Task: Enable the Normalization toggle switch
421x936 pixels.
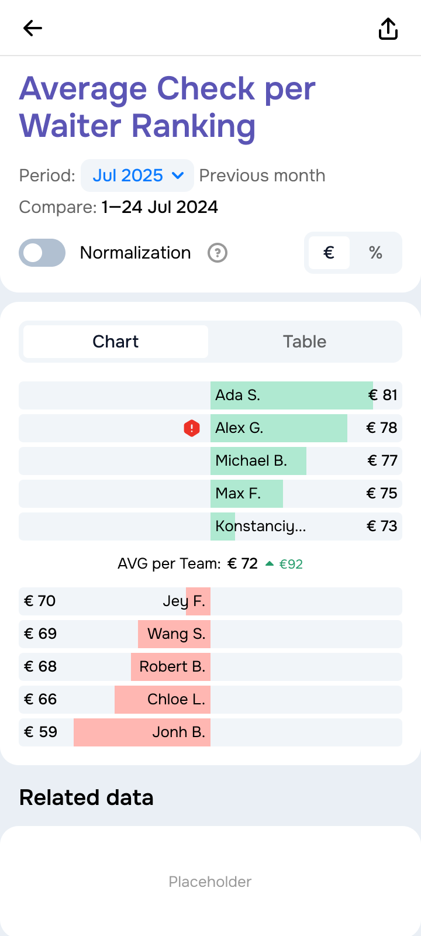Action: click(42, 253)
